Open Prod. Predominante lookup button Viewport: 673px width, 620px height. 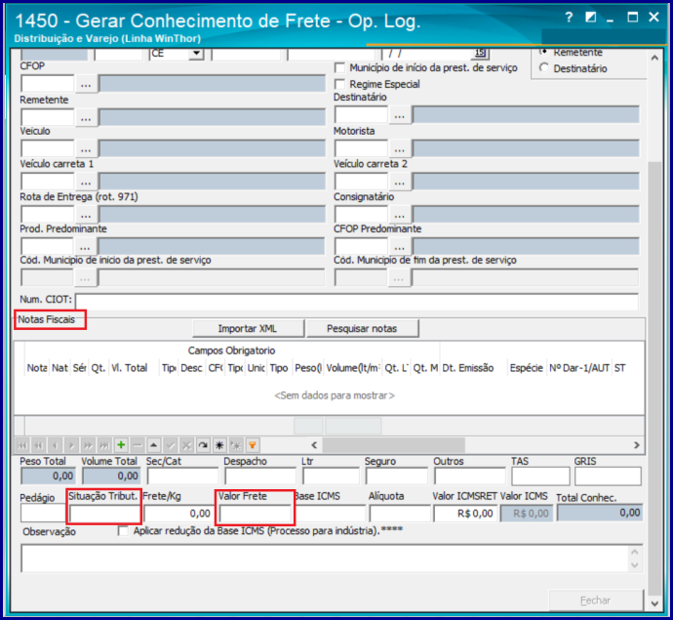(x=85, y=247)
